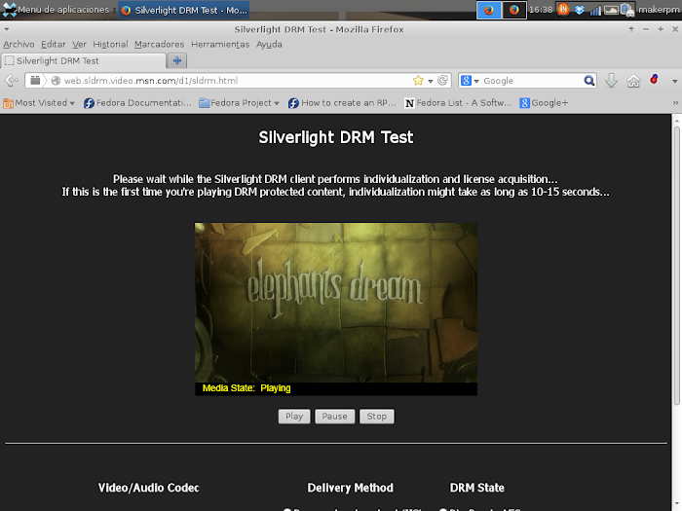Open the toolbar overflow dropdown arrow
The height and width of the screenshot is (511, 682).
[674, 81]
